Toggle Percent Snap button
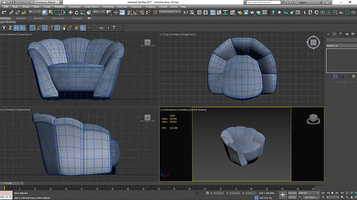This screenshot has height=200, width=357. click(142, 13)
